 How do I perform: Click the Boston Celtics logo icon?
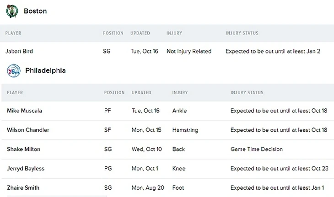(x=12, y=11)
